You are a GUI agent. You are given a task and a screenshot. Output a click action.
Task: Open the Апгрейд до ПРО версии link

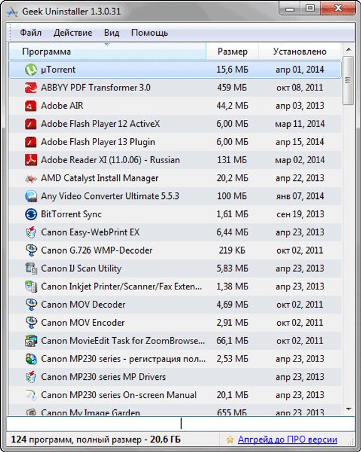click(288, 439)
